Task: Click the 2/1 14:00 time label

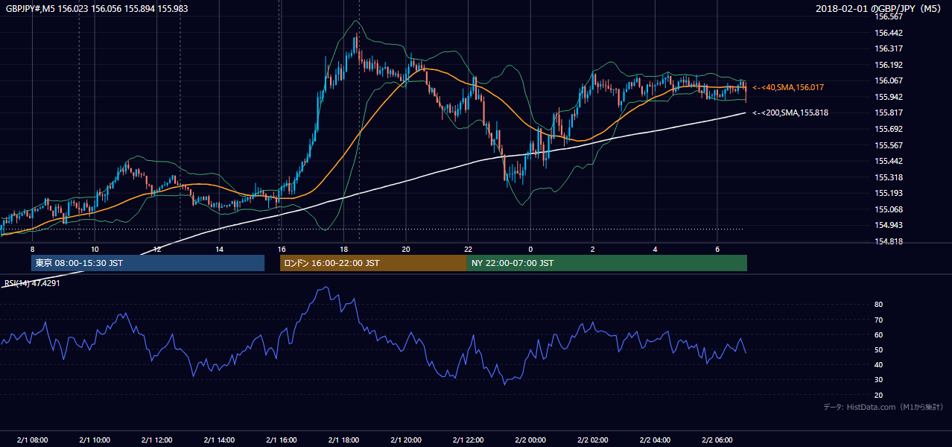Action: click(x=219, y=440)
